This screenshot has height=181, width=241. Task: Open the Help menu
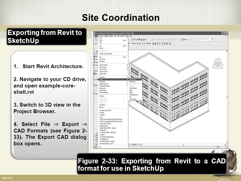[x=131, y=36]
